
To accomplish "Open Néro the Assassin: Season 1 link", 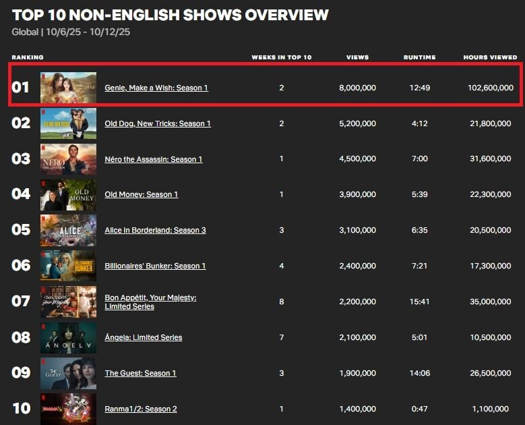I will coord(154,159).
